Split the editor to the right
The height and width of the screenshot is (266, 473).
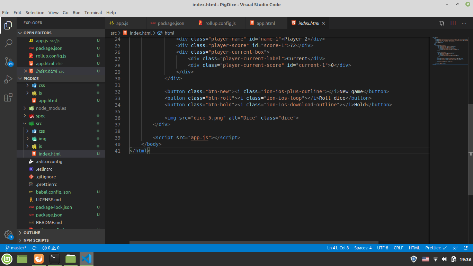453,23
